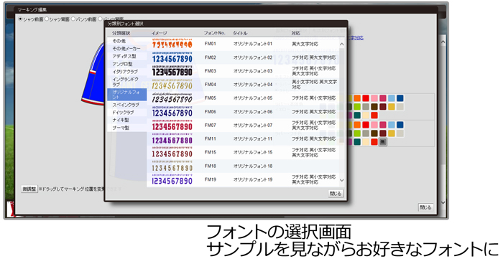Pick the FM03 black block font sample

tap(172, 71)
